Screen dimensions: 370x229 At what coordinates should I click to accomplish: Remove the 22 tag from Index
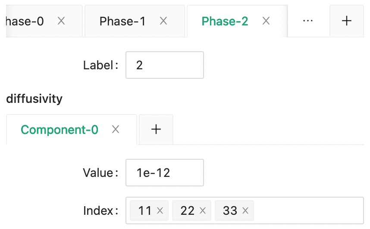click(x=203, y=210)
